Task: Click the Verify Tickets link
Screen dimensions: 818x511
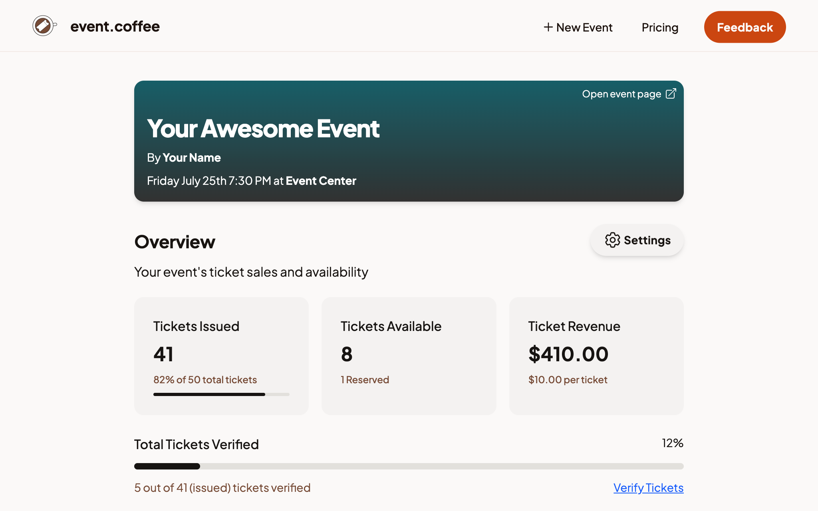Action: [x=648, y=487]
